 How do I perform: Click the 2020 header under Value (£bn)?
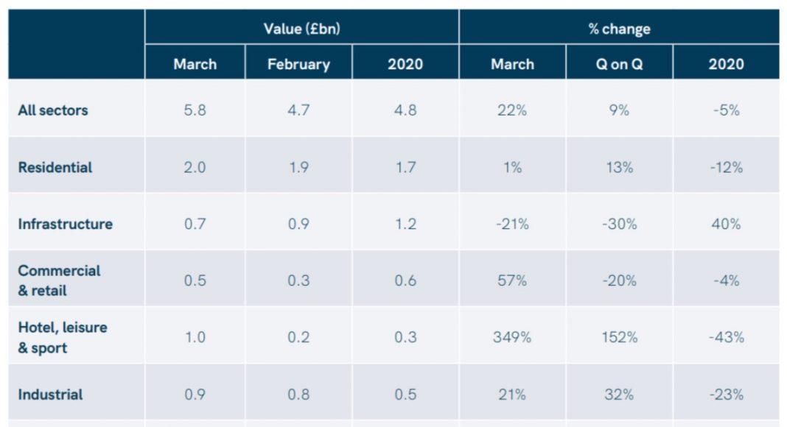[x=405, y=64]
